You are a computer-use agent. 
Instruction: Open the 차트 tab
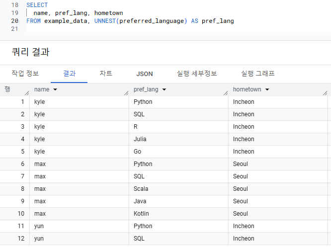(x=106, y=74)
